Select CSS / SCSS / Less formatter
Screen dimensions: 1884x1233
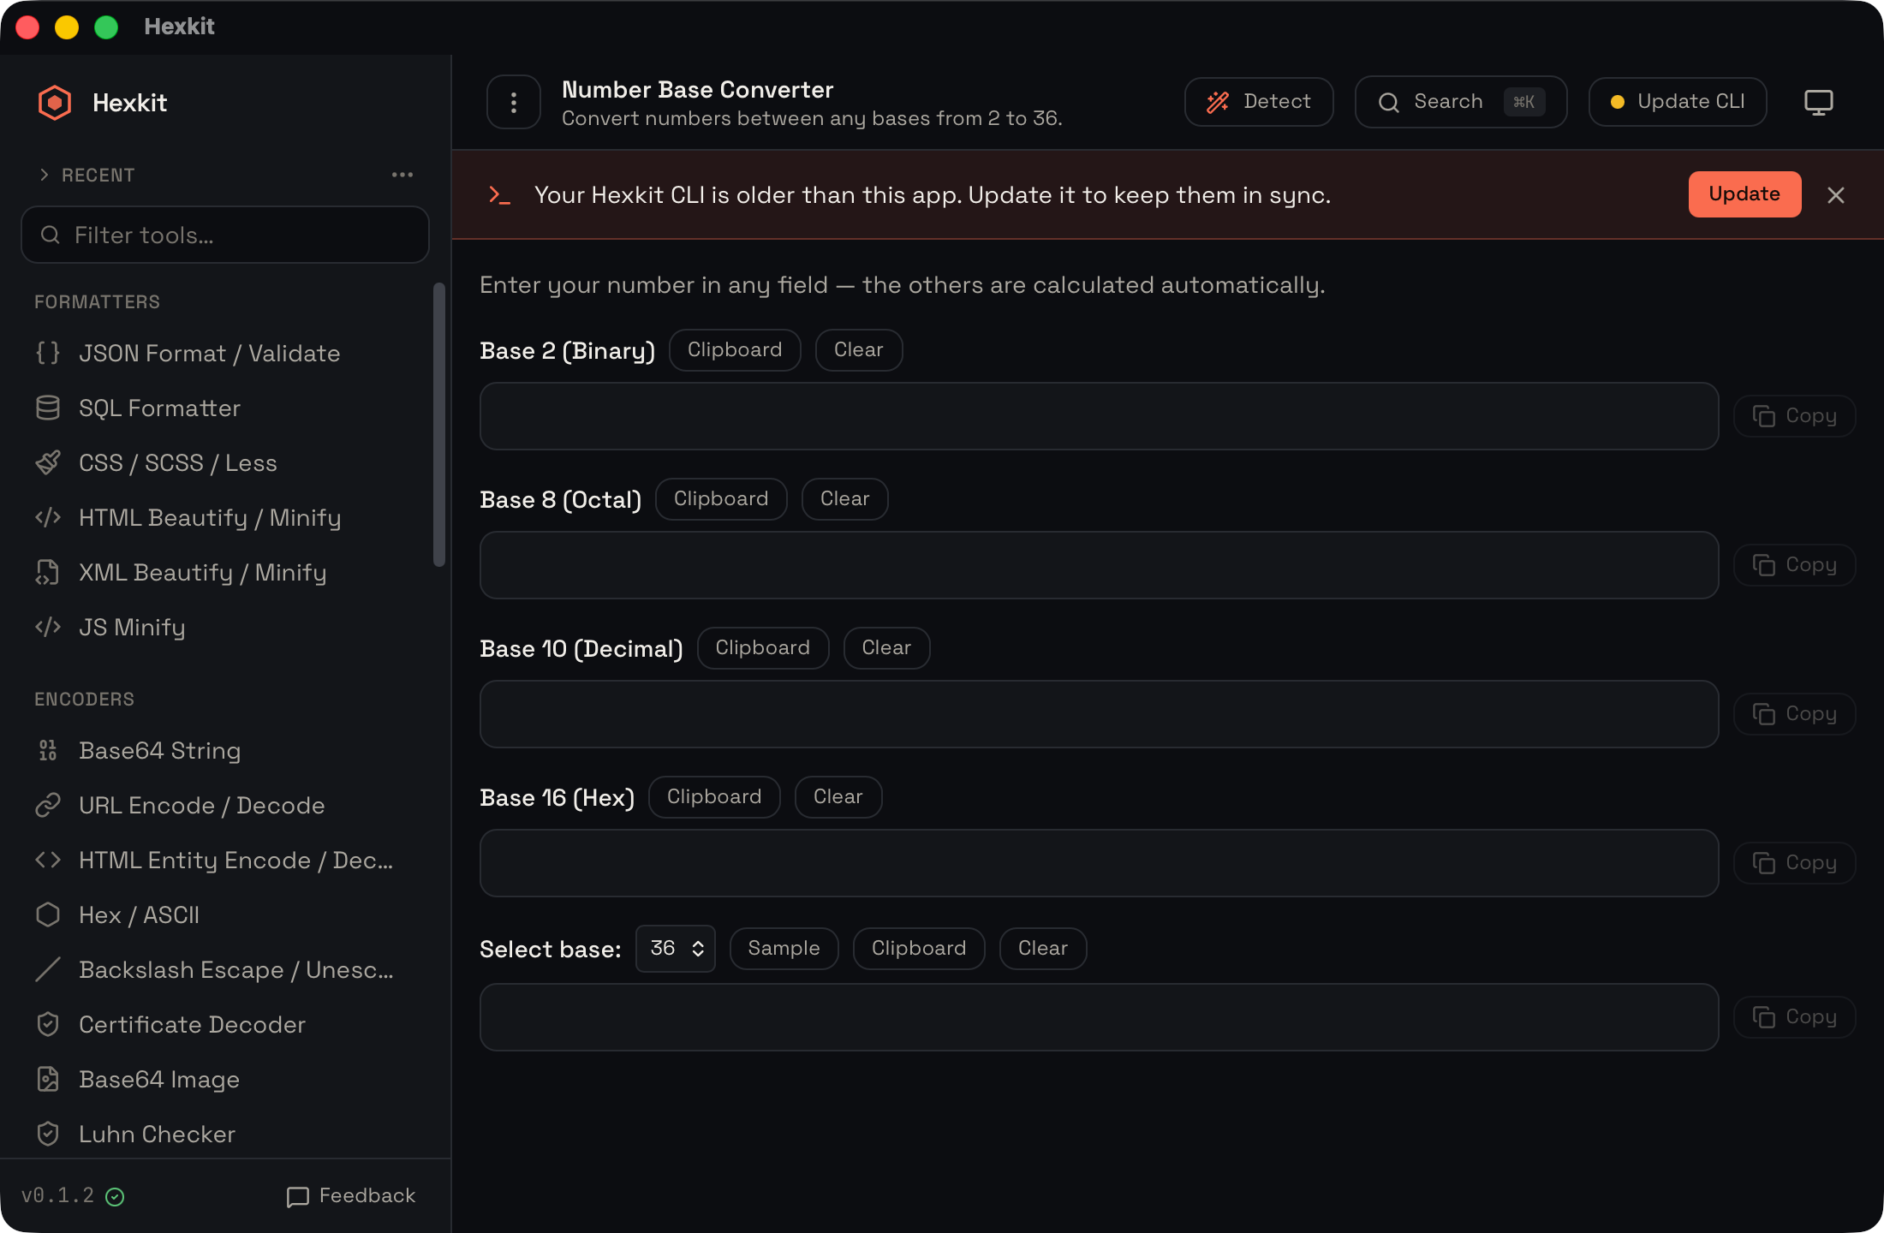coord(224,463)
